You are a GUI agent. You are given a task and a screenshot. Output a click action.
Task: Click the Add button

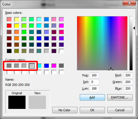click(x=92, y=97)
